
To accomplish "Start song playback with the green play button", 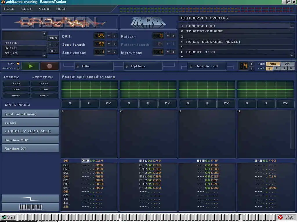I will point(30,66).
